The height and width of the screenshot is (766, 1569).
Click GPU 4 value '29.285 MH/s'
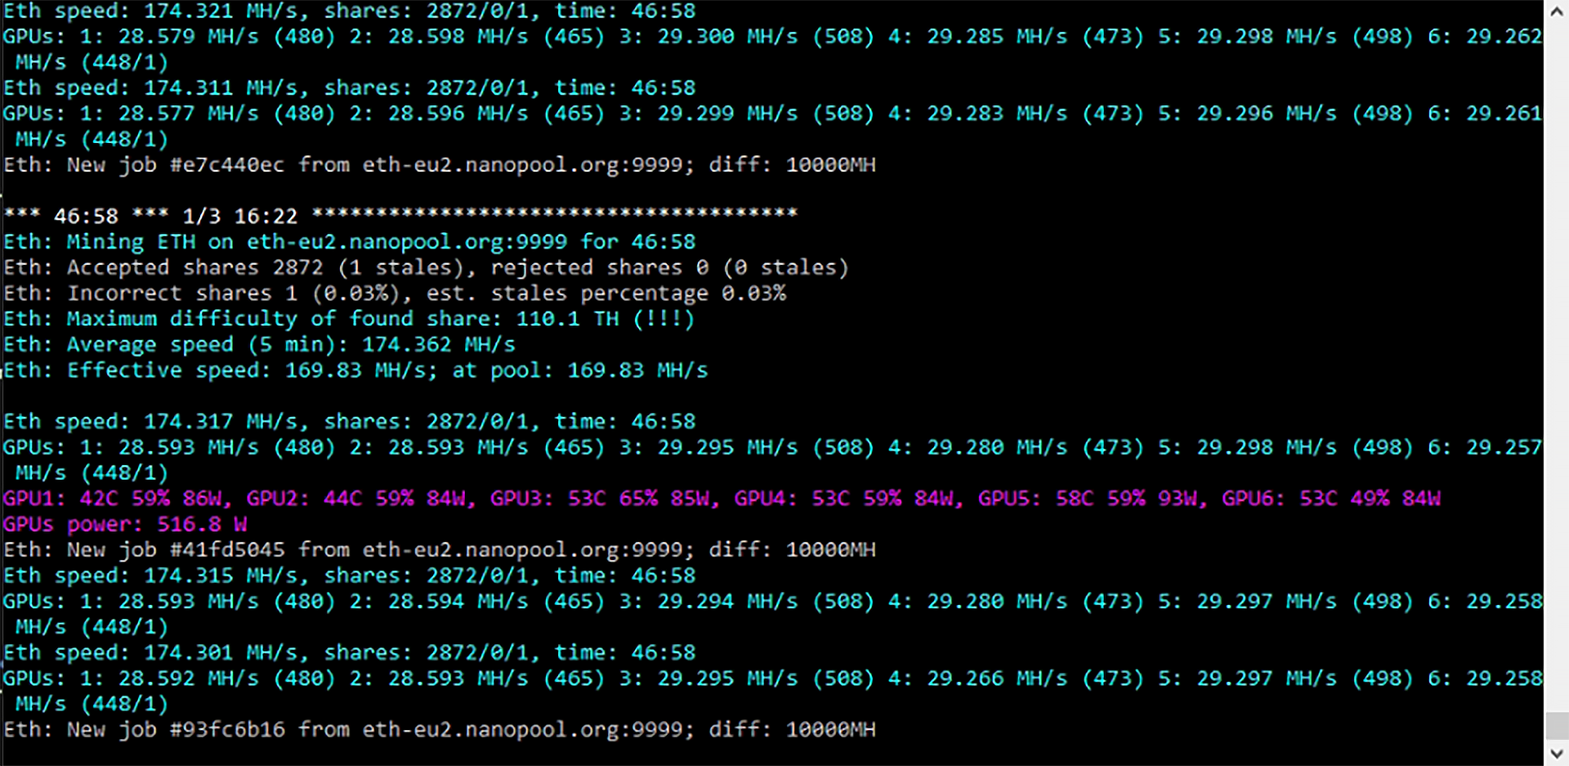click(x=997, y=37)
